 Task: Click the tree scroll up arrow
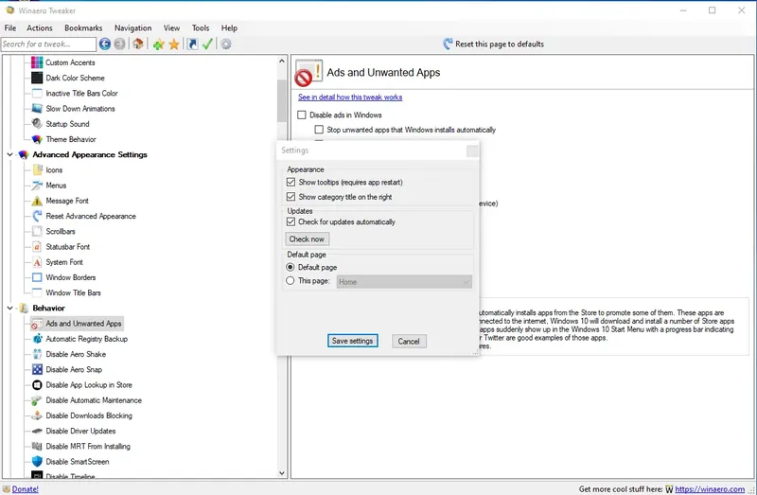282,62
